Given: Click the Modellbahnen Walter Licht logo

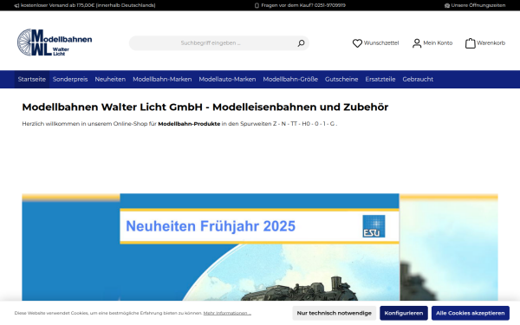Looking at the screenshot, I should [55, 42].
